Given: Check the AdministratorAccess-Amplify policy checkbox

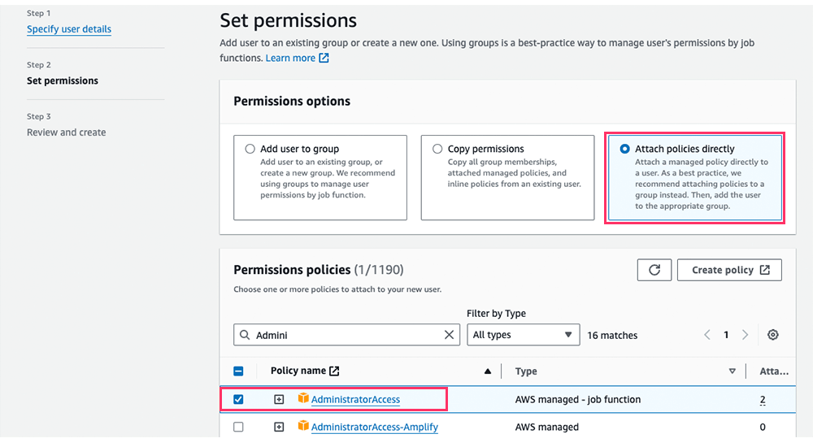Looking at the screenshot, I should point(238,427).
